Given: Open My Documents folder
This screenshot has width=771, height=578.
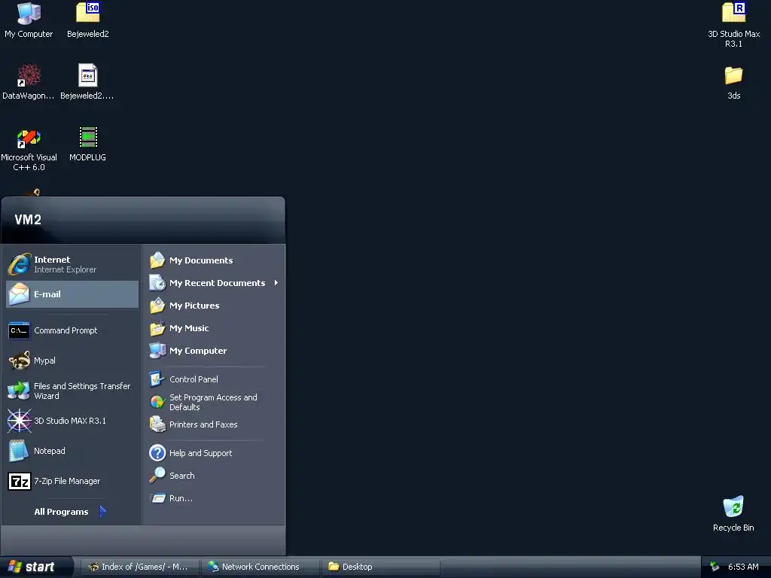Looking at the screenshot, I should pos(214,260).
